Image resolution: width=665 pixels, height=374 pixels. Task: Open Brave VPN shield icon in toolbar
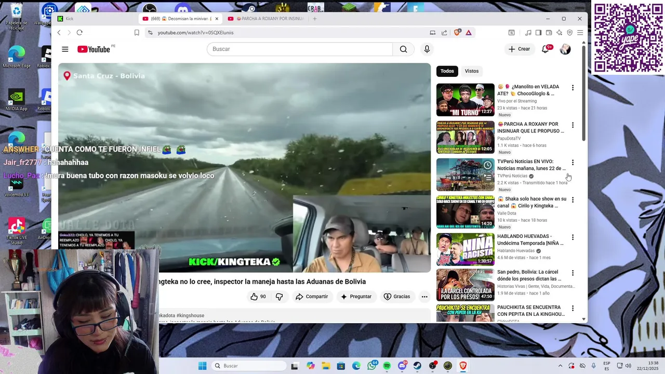(569, 33)
